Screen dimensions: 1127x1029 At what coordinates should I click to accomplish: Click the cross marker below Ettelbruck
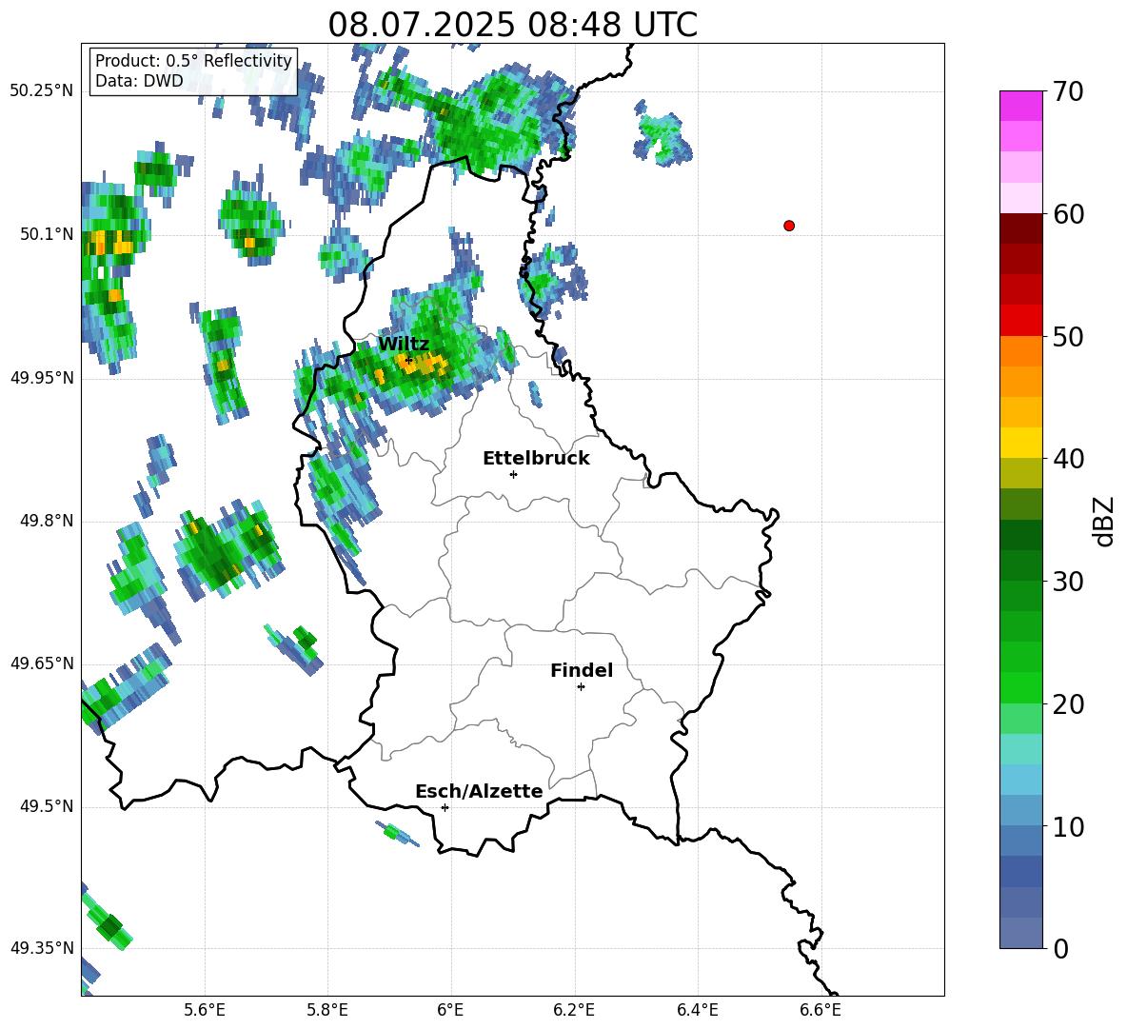pos(513,474)
